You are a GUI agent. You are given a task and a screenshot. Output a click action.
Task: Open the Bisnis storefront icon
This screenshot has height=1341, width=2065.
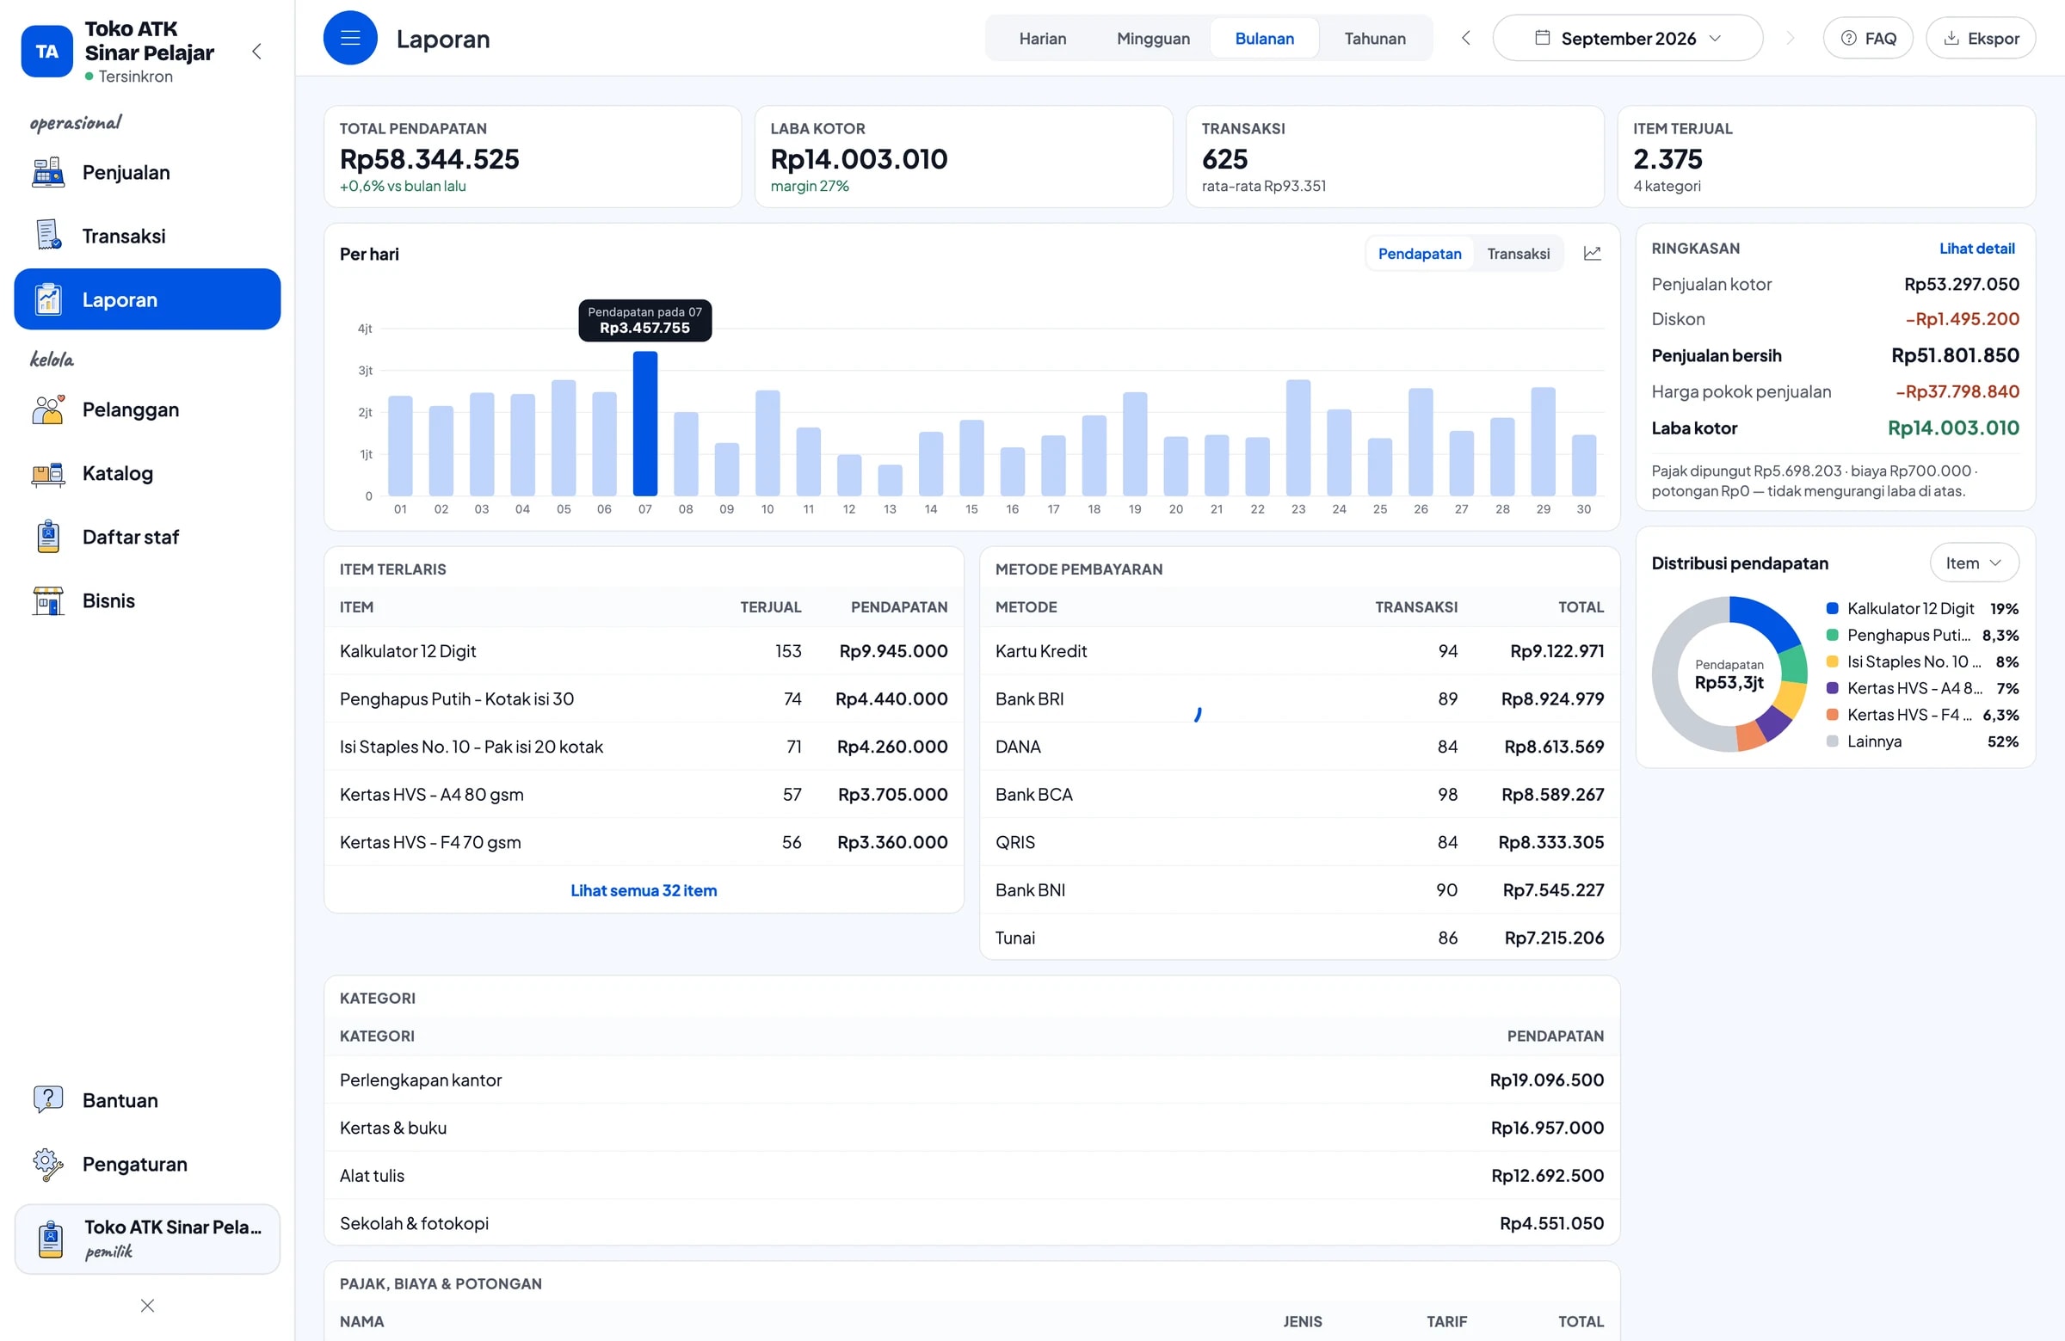(x=47, y=601)
